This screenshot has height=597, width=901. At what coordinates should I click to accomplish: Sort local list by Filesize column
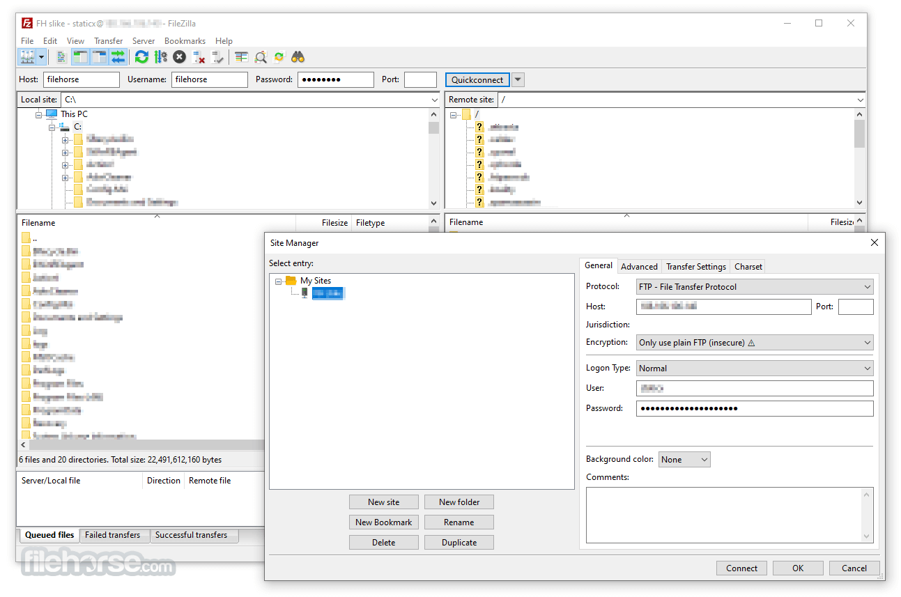(324, 223)
